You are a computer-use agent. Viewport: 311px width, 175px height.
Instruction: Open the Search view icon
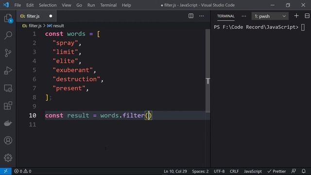point(8,35)
